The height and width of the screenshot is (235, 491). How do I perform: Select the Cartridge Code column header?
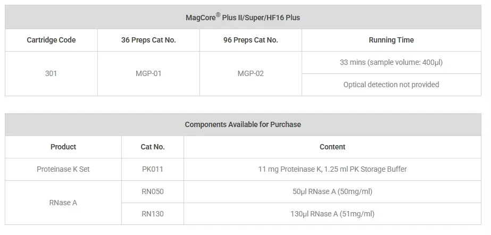pyautogui.click(x=52, y=40)
